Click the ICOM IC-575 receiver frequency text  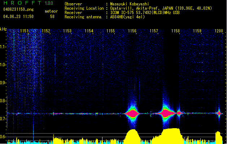pos(145,13)
